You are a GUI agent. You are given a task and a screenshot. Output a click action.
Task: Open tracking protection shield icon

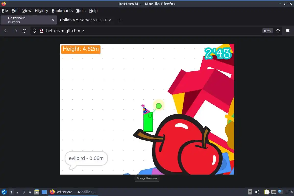click(x=34, y=31)
